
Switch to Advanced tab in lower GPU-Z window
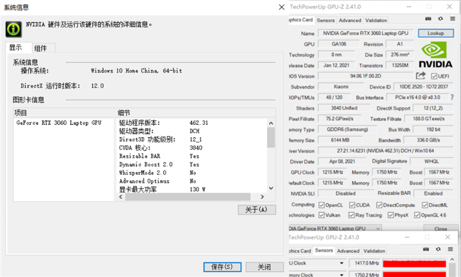pos(348,251)
